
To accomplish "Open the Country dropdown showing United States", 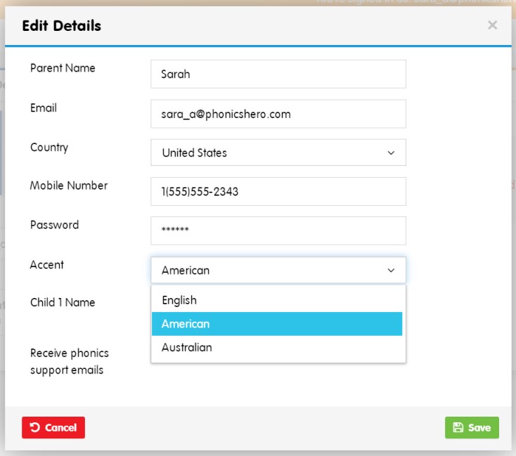I will tap(278, 152).
